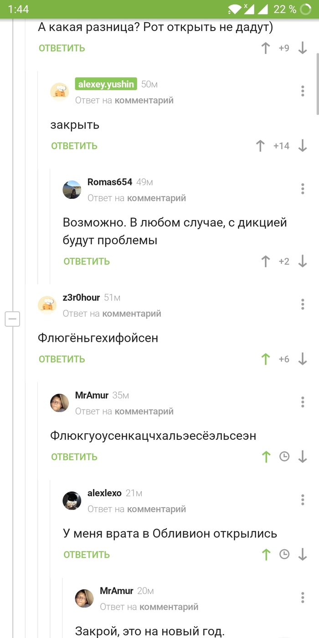Screen dimensions: 319x638
Task: Toggle upvote on the +9 rated comment
Action: pyautogui.click(x=266, y=48)
